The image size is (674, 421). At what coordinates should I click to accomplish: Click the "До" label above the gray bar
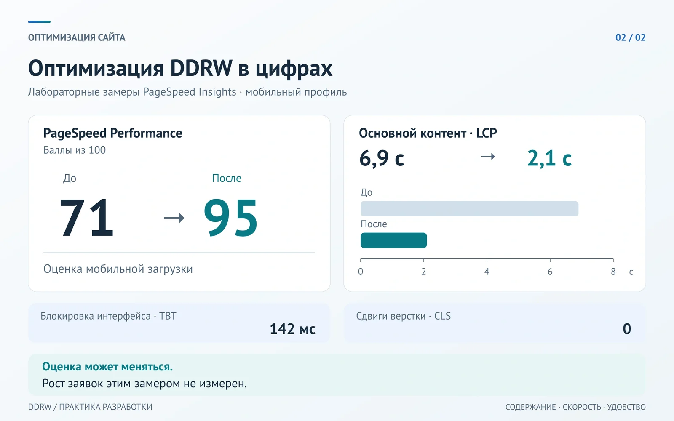[366, 192]
